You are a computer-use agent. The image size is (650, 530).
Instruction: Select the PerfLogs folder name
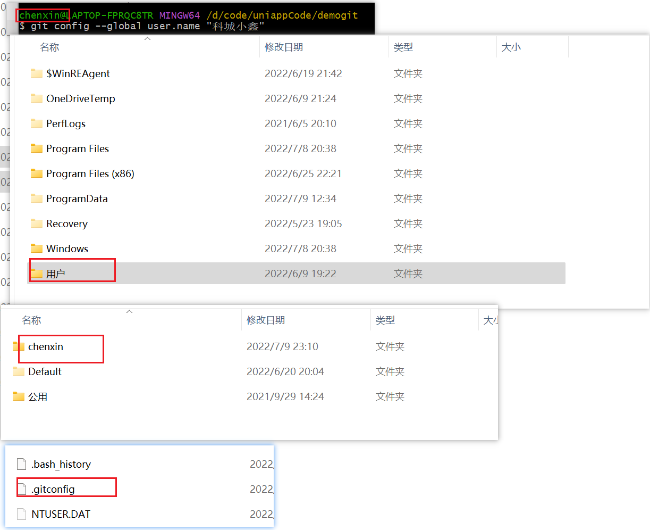pyautogui.click(x=66, y=123)
